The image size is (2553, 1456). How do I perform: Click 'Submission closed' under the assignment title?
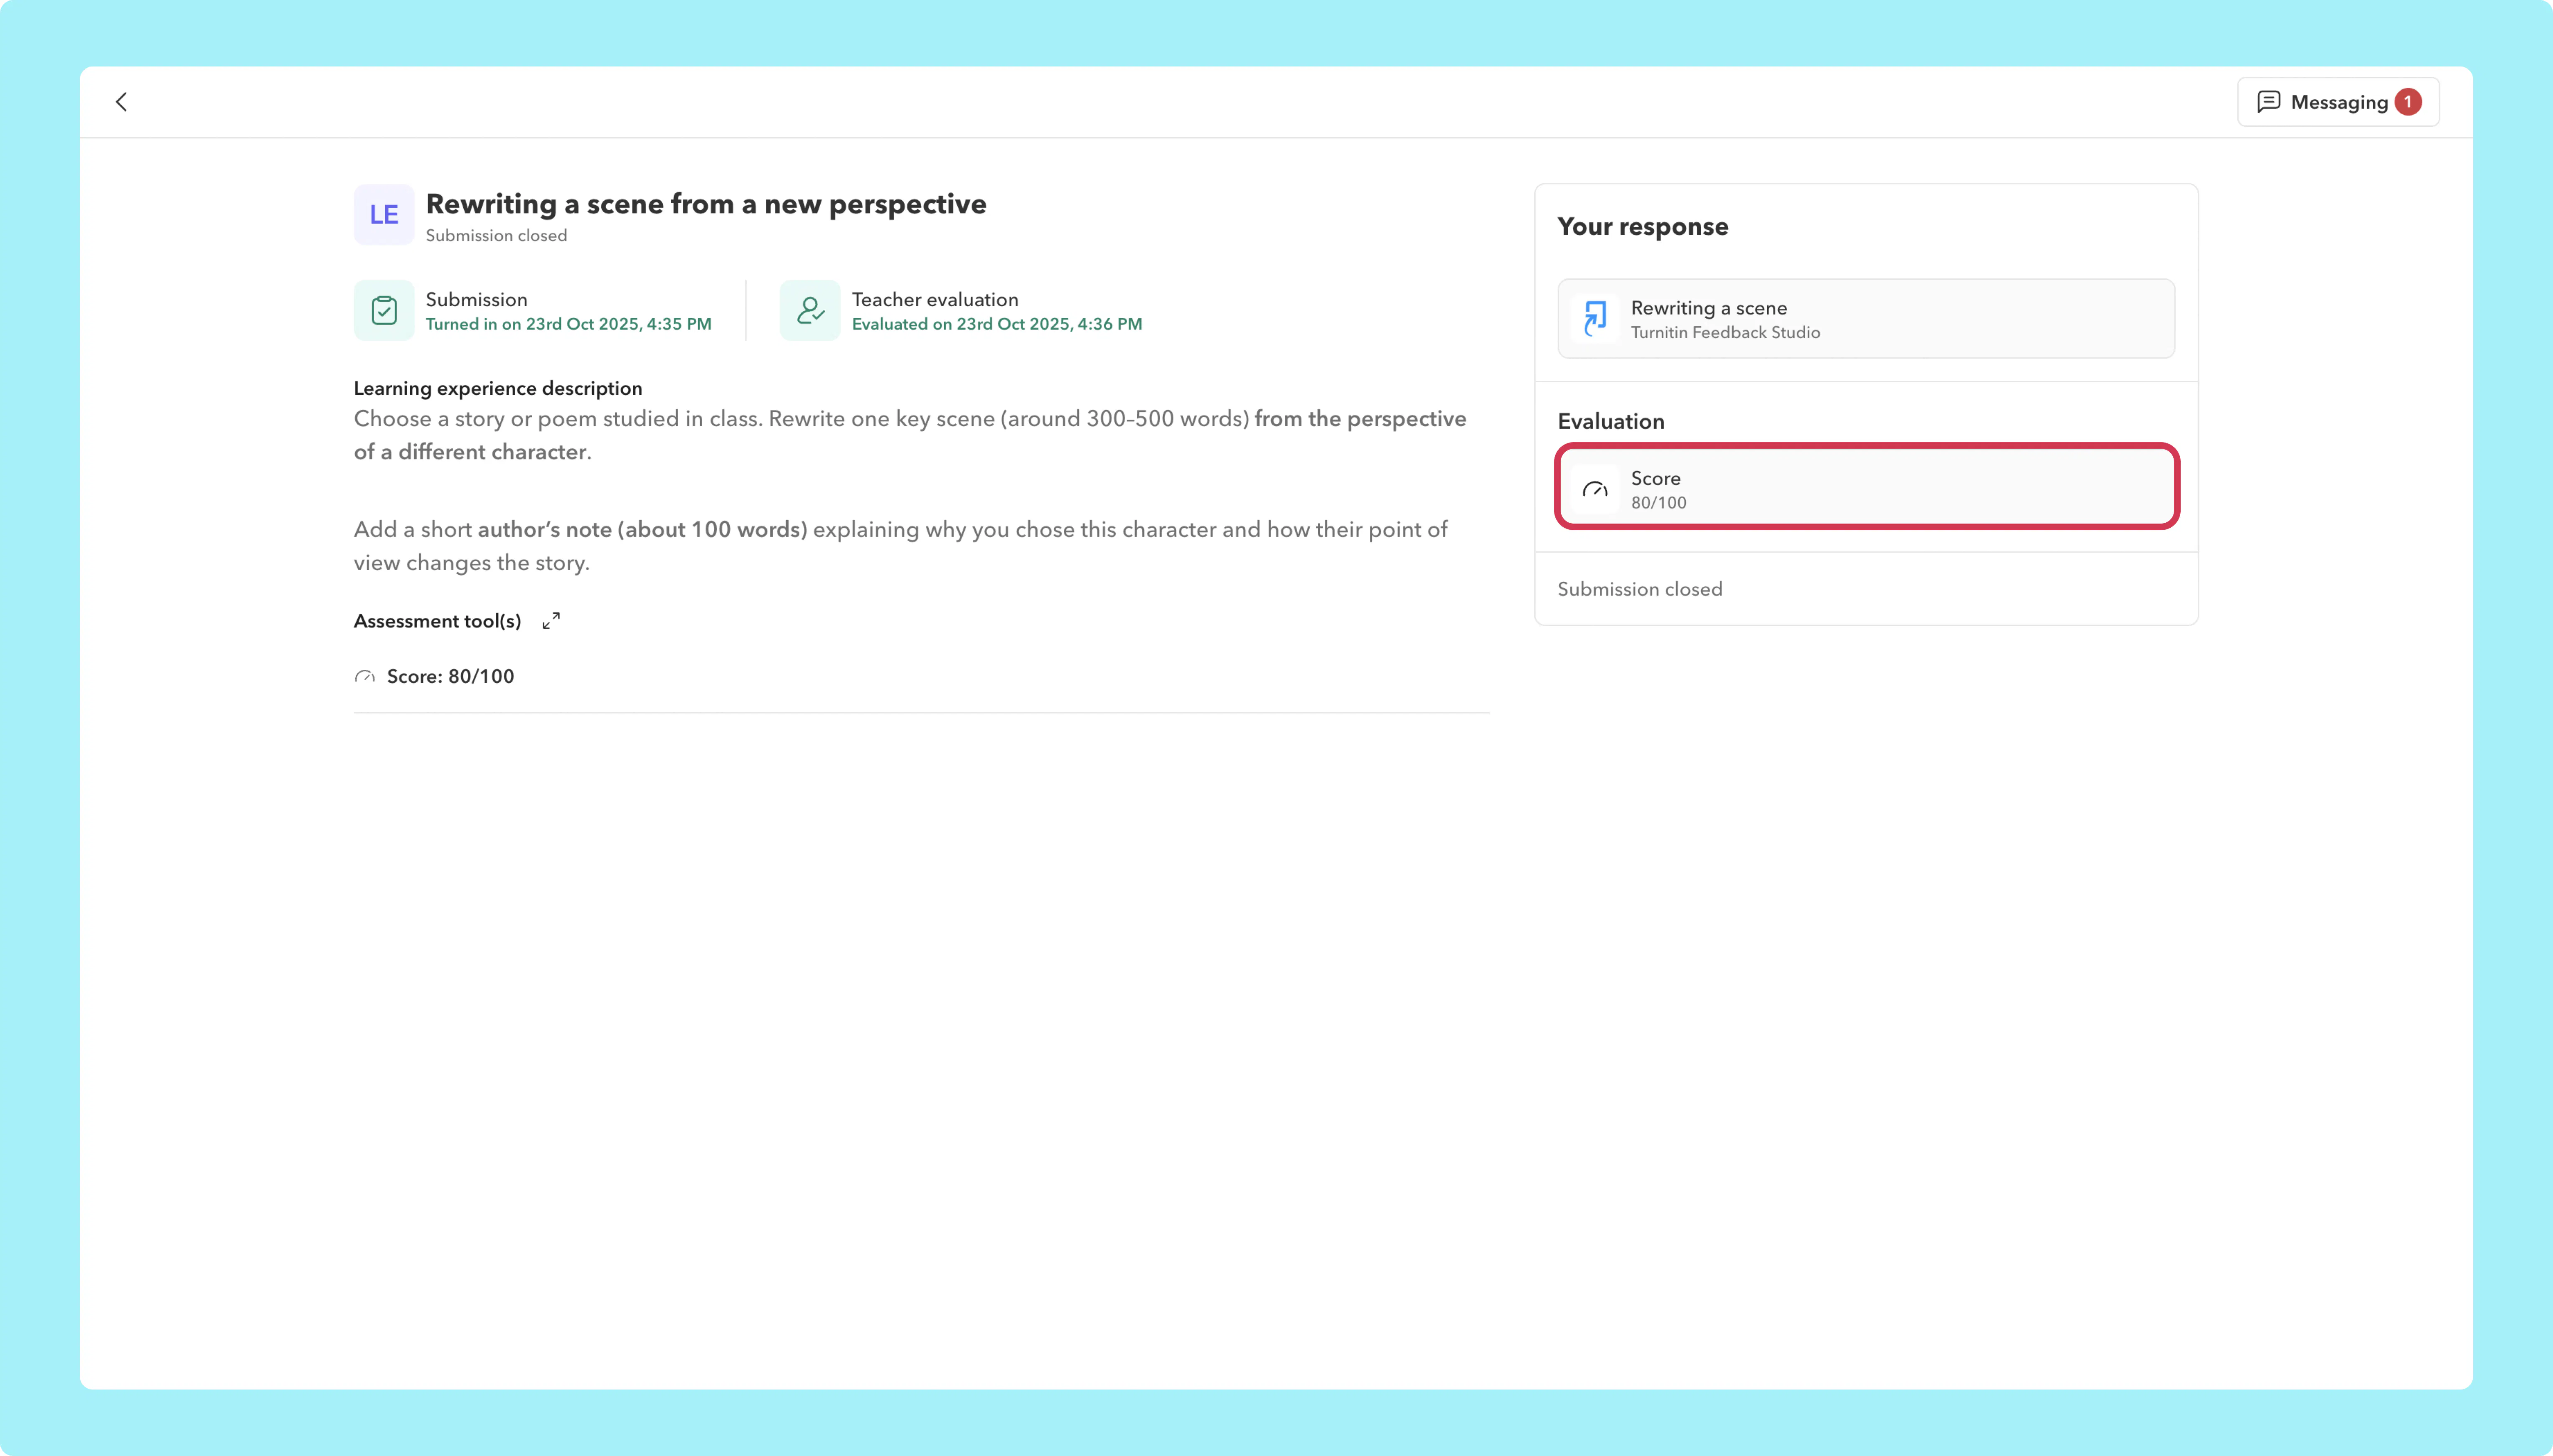[x=496, y=236]
